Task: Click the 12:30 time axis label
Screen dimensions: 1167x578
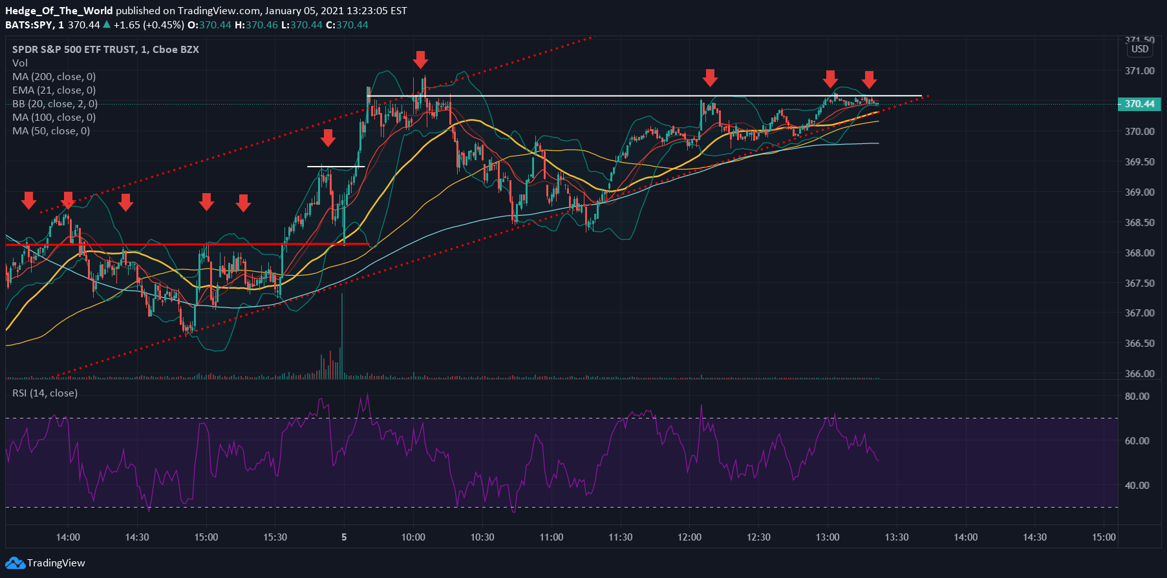Action: tap(758, 537)
